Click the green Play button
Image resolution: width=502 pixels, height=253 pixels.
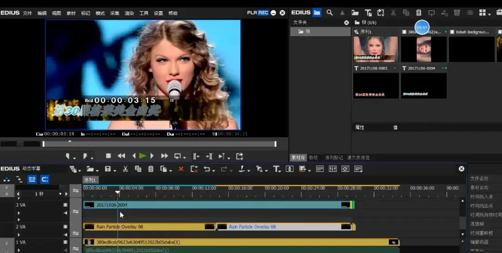click(143, 156)
